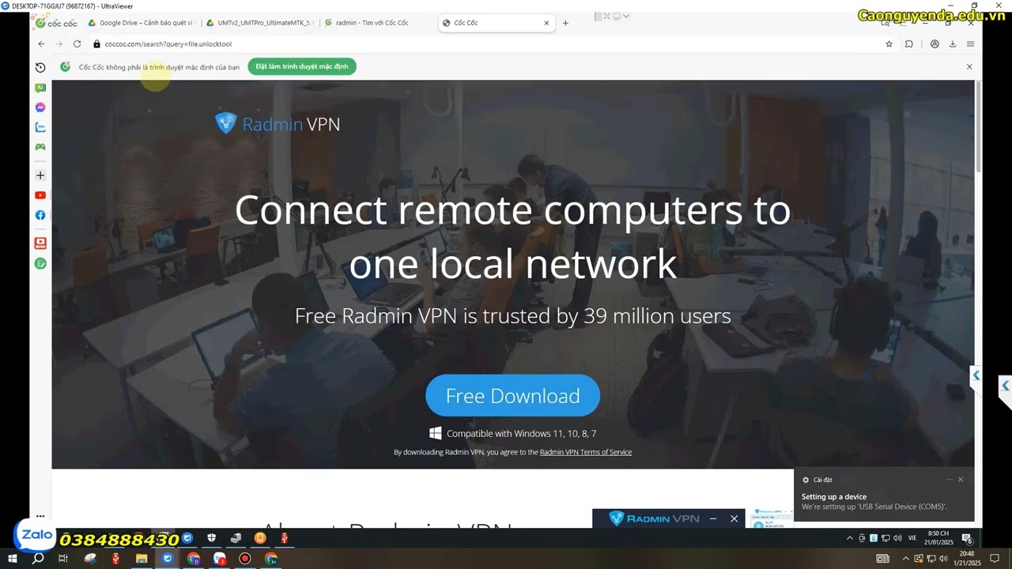Open the Radmin VPN Terms of Service link
The image size is (1012, 569).
tap(586, 452)
